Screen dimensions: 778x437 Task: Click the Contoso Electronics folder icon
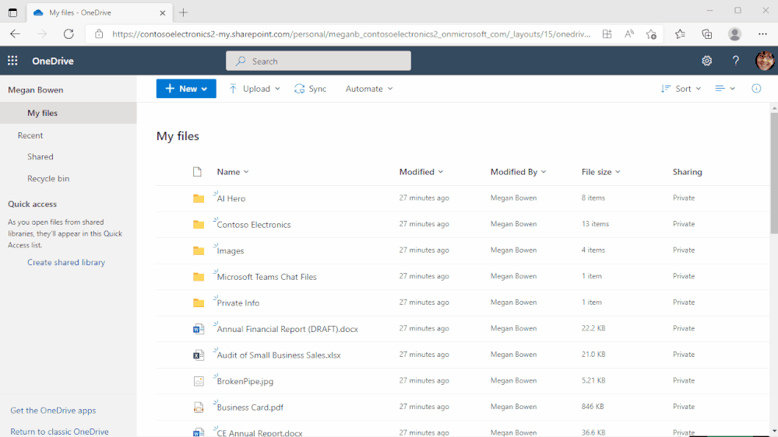(x=199, y=225)
